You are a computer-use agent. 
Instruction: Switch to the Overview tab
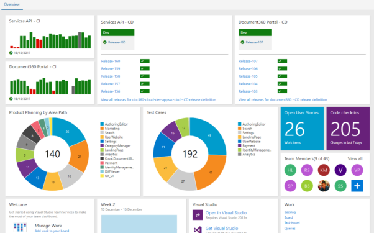pyautogui.click(x=12, y=4)
